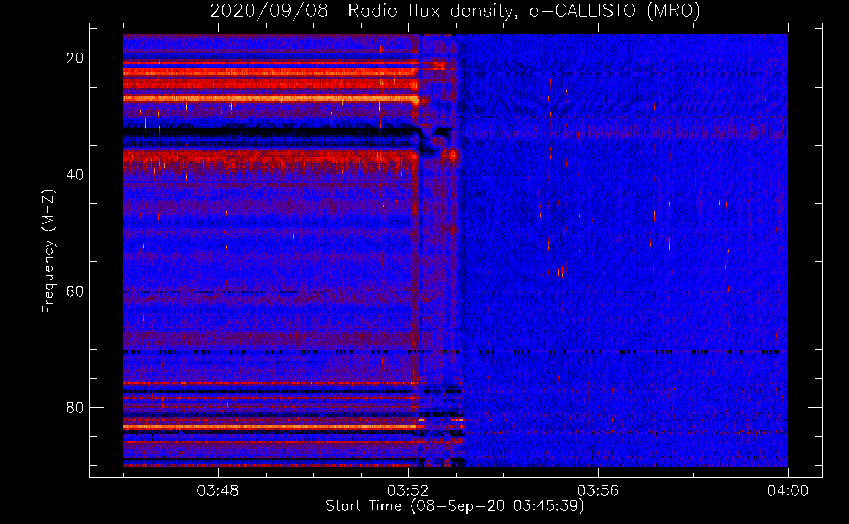Screen dimensions: 849x524
Task: Click the 03:56 time tick label
Action: pyautogui.click(x=598, y=491)
